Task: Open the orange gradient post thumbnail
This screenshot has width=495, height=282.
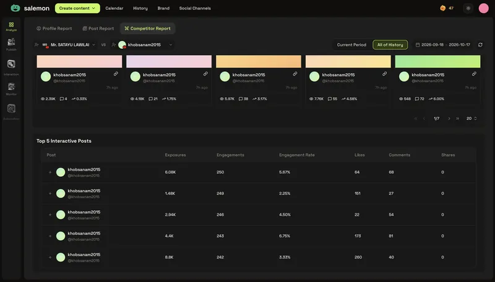Action: click(x=259, y=61)
